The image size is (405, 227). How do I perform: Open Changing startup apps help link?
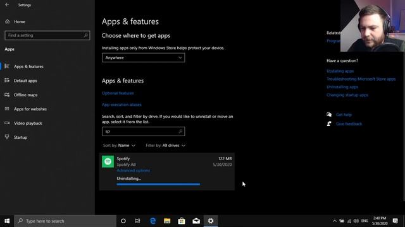tap(347, 95)
